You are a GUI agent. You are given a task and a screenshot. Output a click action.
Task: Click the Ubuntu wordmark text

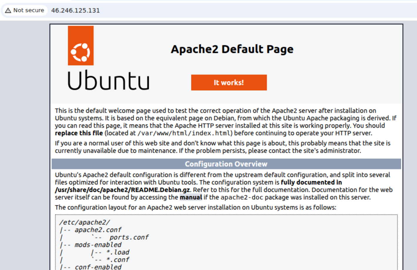(x=108, y=80)
